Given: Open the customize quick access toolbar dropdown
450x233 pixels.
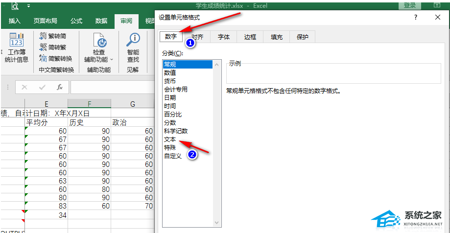Looking at the screenshot, I should tap(28, 6).
